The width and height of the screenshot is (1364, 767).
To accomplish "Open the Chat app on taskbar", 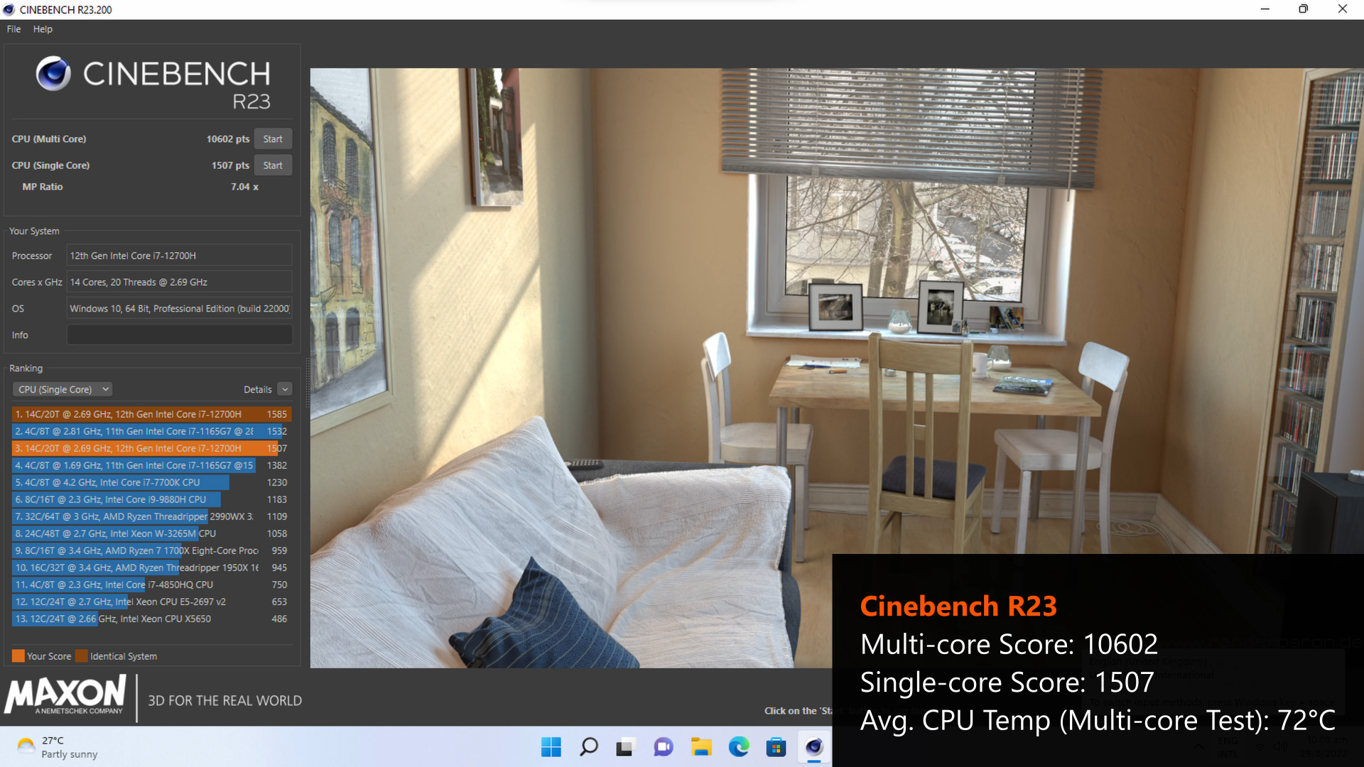I will coord(664,746).
